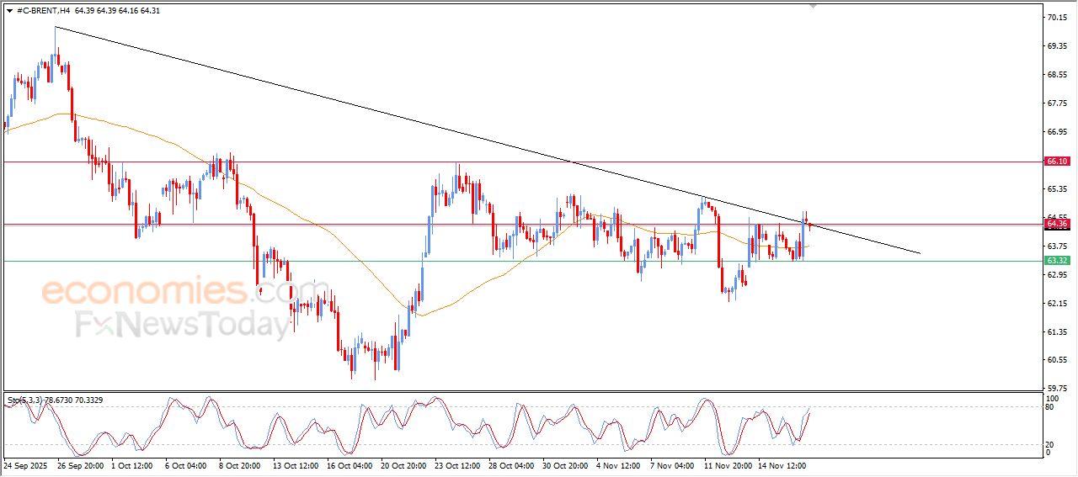Screen dimensions: 1078x477
Task: Click the 28 Oct 04:00 time label
Action: point(511,464)
